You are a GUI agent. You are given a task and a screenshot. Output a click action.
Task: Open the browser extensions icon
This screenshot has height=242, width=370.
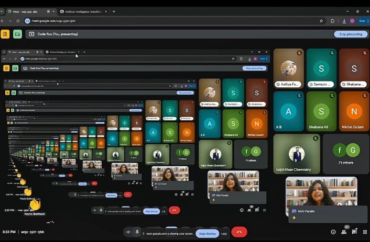pyautogui.click(x=332, y=21)
